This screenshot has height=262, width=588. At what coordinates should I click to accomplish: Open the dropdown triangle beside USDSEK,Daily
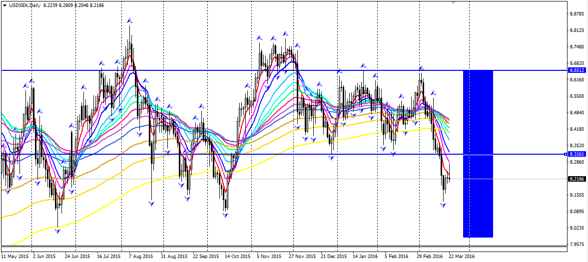click(4, 5)
